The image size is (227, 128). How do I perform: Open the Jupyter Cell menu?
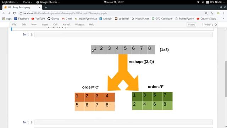55,25
